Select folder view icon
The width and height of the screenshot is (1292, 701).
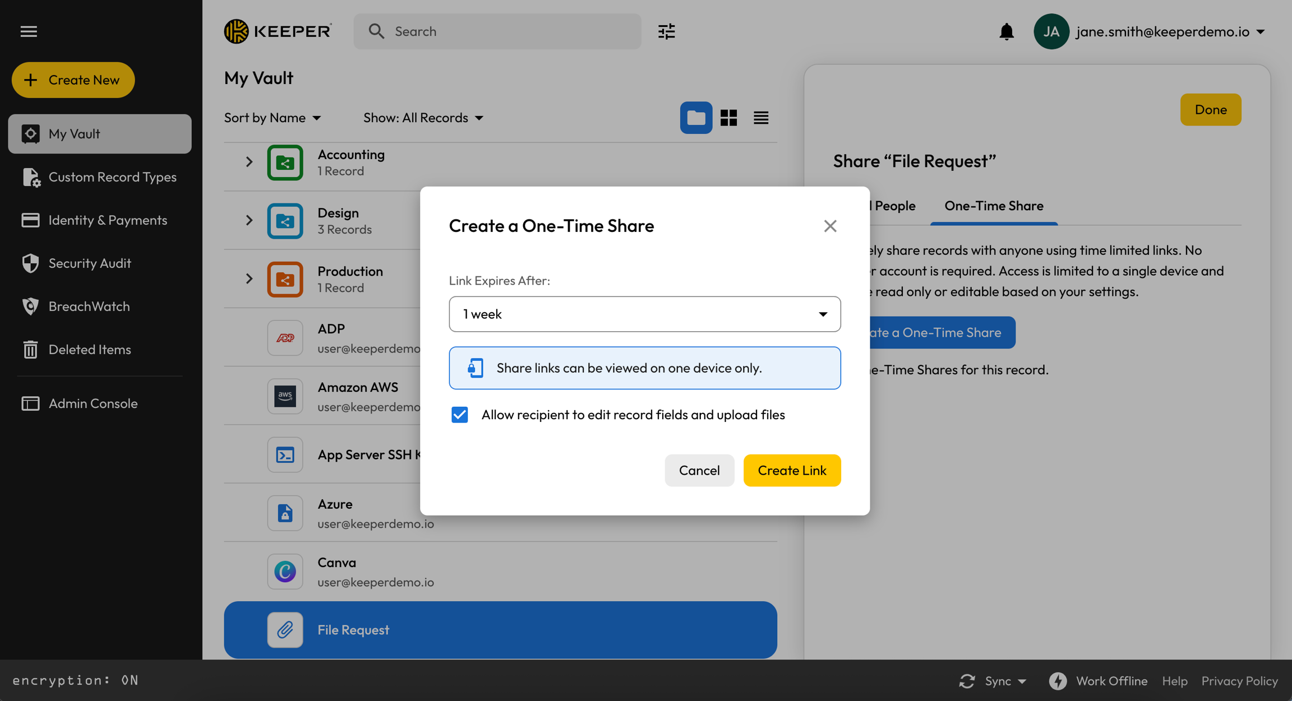point(696,118)
